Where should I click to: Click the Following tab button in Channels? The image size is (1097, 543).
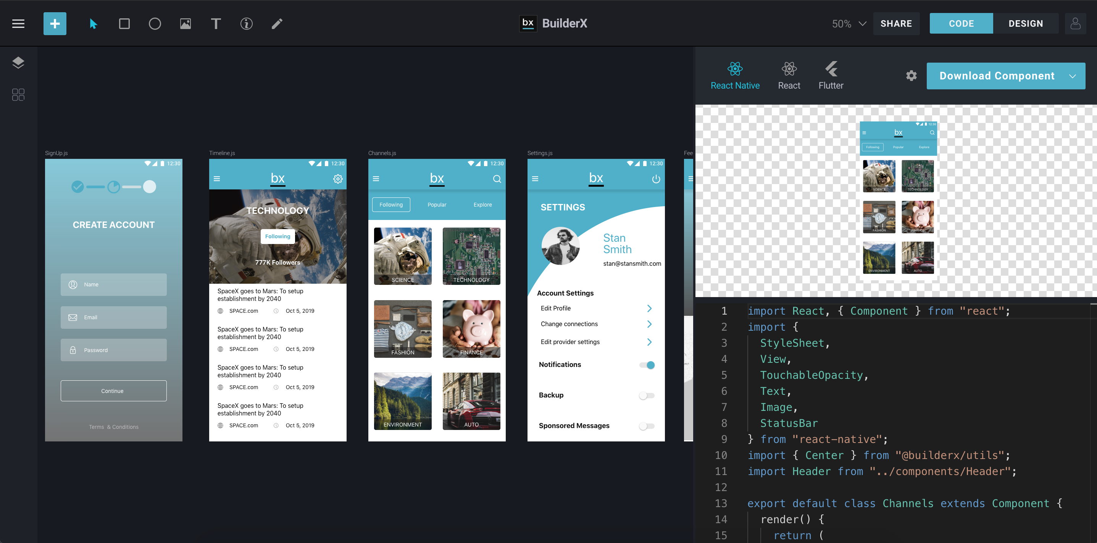(x=391, y=204)
